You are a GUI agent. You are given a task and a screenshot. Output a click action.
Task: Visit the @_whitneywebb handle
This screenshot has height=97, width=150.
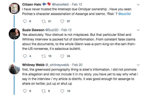click(57, 65)
